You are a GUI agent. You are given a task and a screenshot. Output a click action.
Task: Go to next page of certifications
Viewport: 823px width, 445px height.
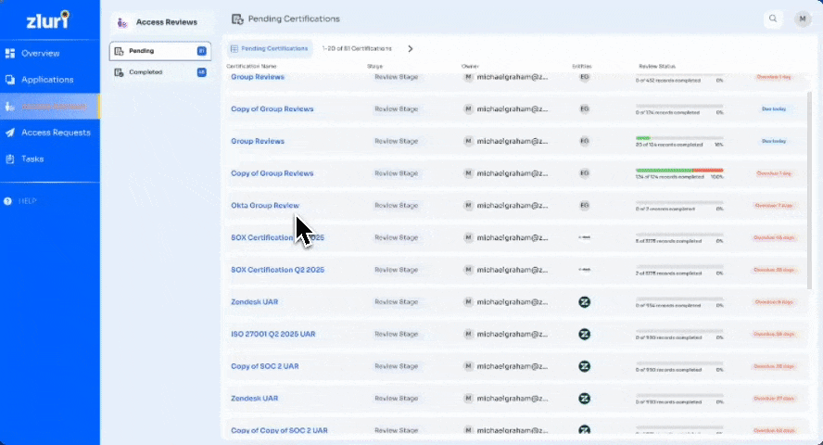point(411,49)
